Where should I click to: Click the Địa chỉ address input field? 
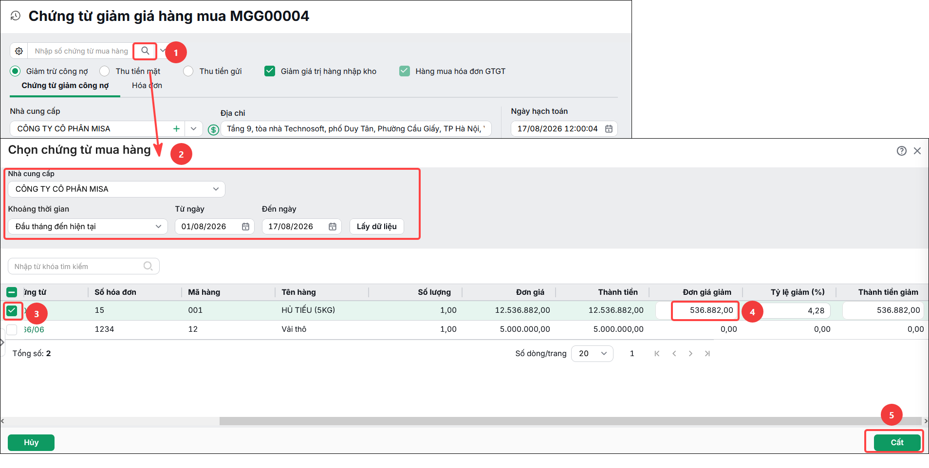click(356, 128)
